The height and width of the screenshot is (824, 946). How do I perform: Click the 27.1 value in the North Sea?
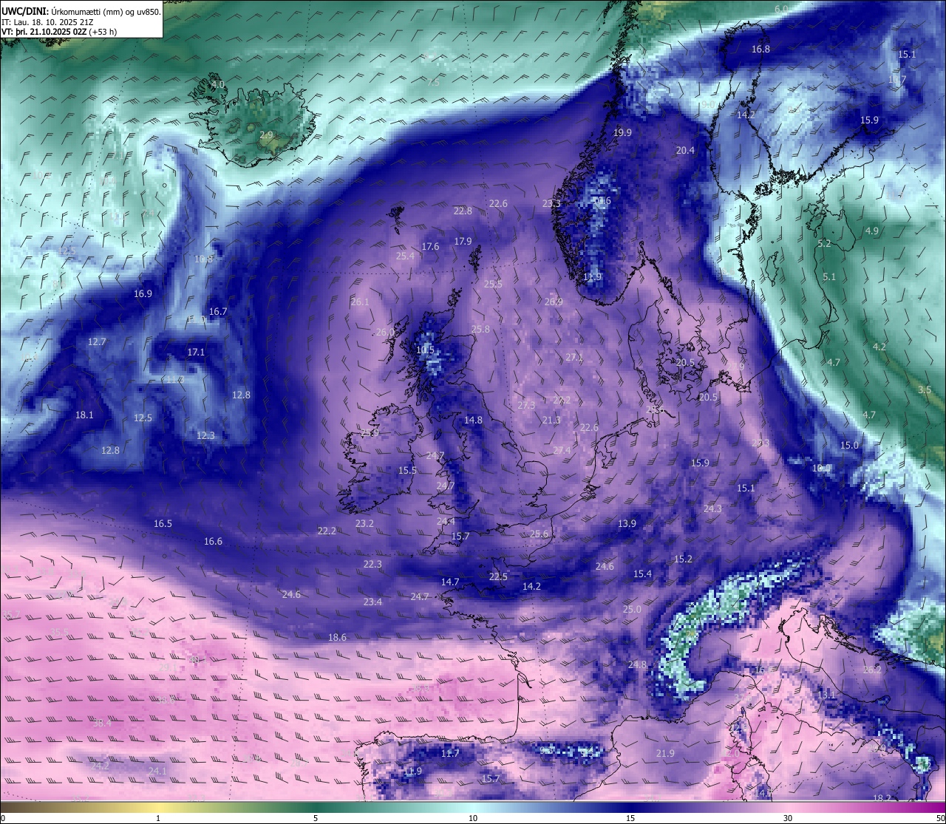[574, 357]
